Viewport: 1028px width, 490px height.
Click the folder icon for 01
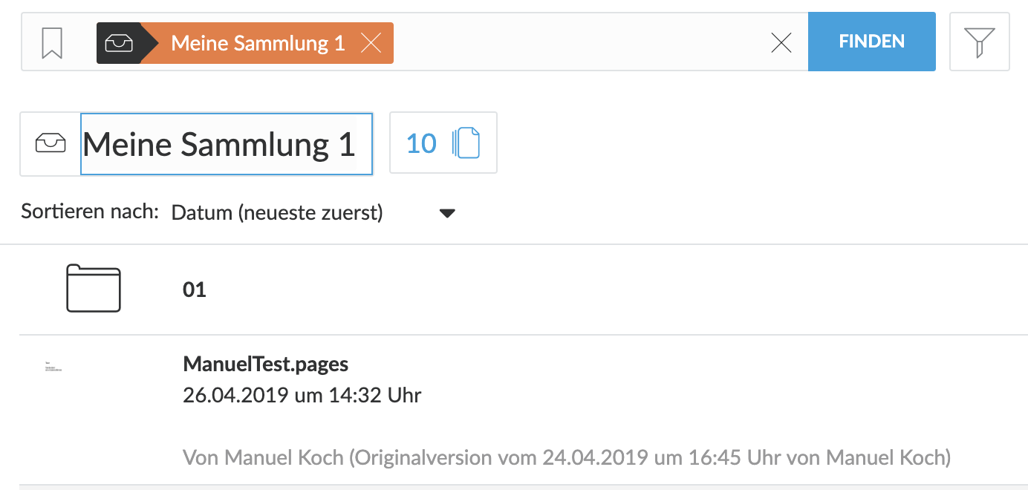94,288
